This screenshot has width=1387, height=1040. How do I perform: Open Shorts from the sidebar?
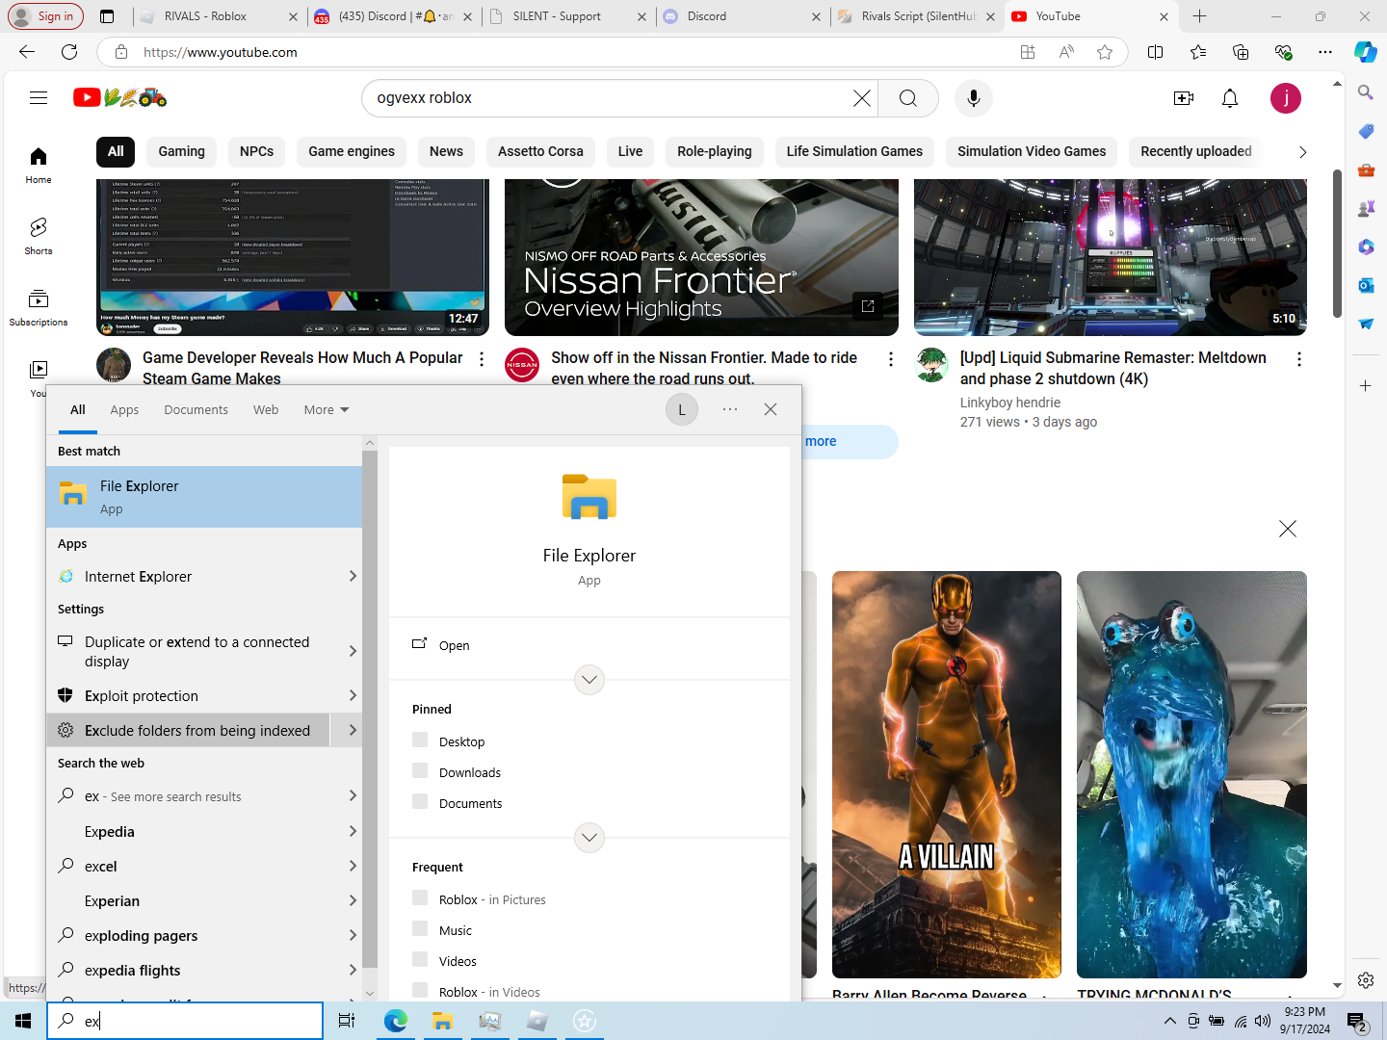click(x=39, y=236)
